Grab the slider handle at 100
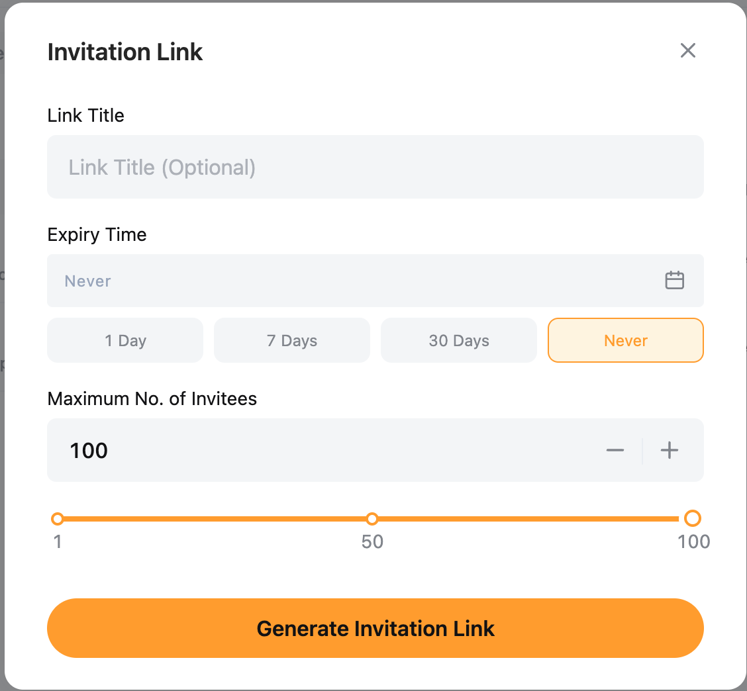The image size is (747, 691). [693, 518]
